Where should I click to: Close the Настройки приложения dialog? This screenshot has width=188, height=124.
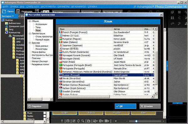(x=161, y=15)
